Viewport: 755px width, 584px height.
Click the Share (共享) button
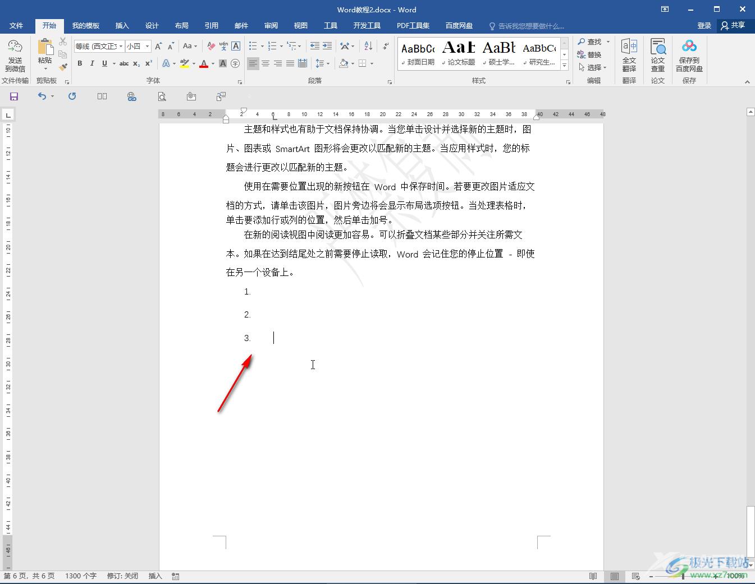point(733,26)
